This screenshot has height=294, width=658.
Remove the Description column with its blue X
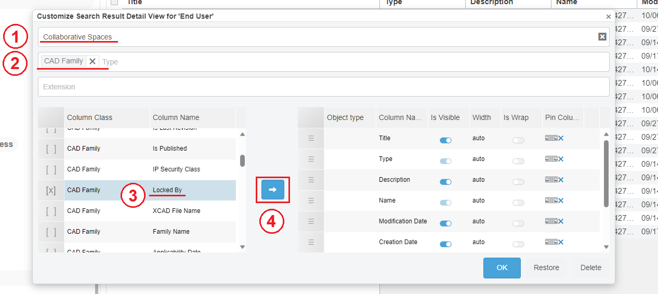pos(561,180)
